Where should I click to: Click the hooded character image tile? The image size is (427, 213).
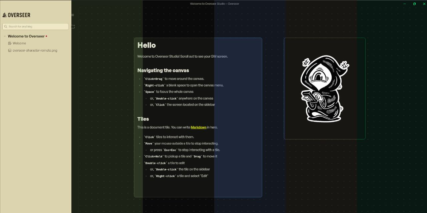click(325, 89)
